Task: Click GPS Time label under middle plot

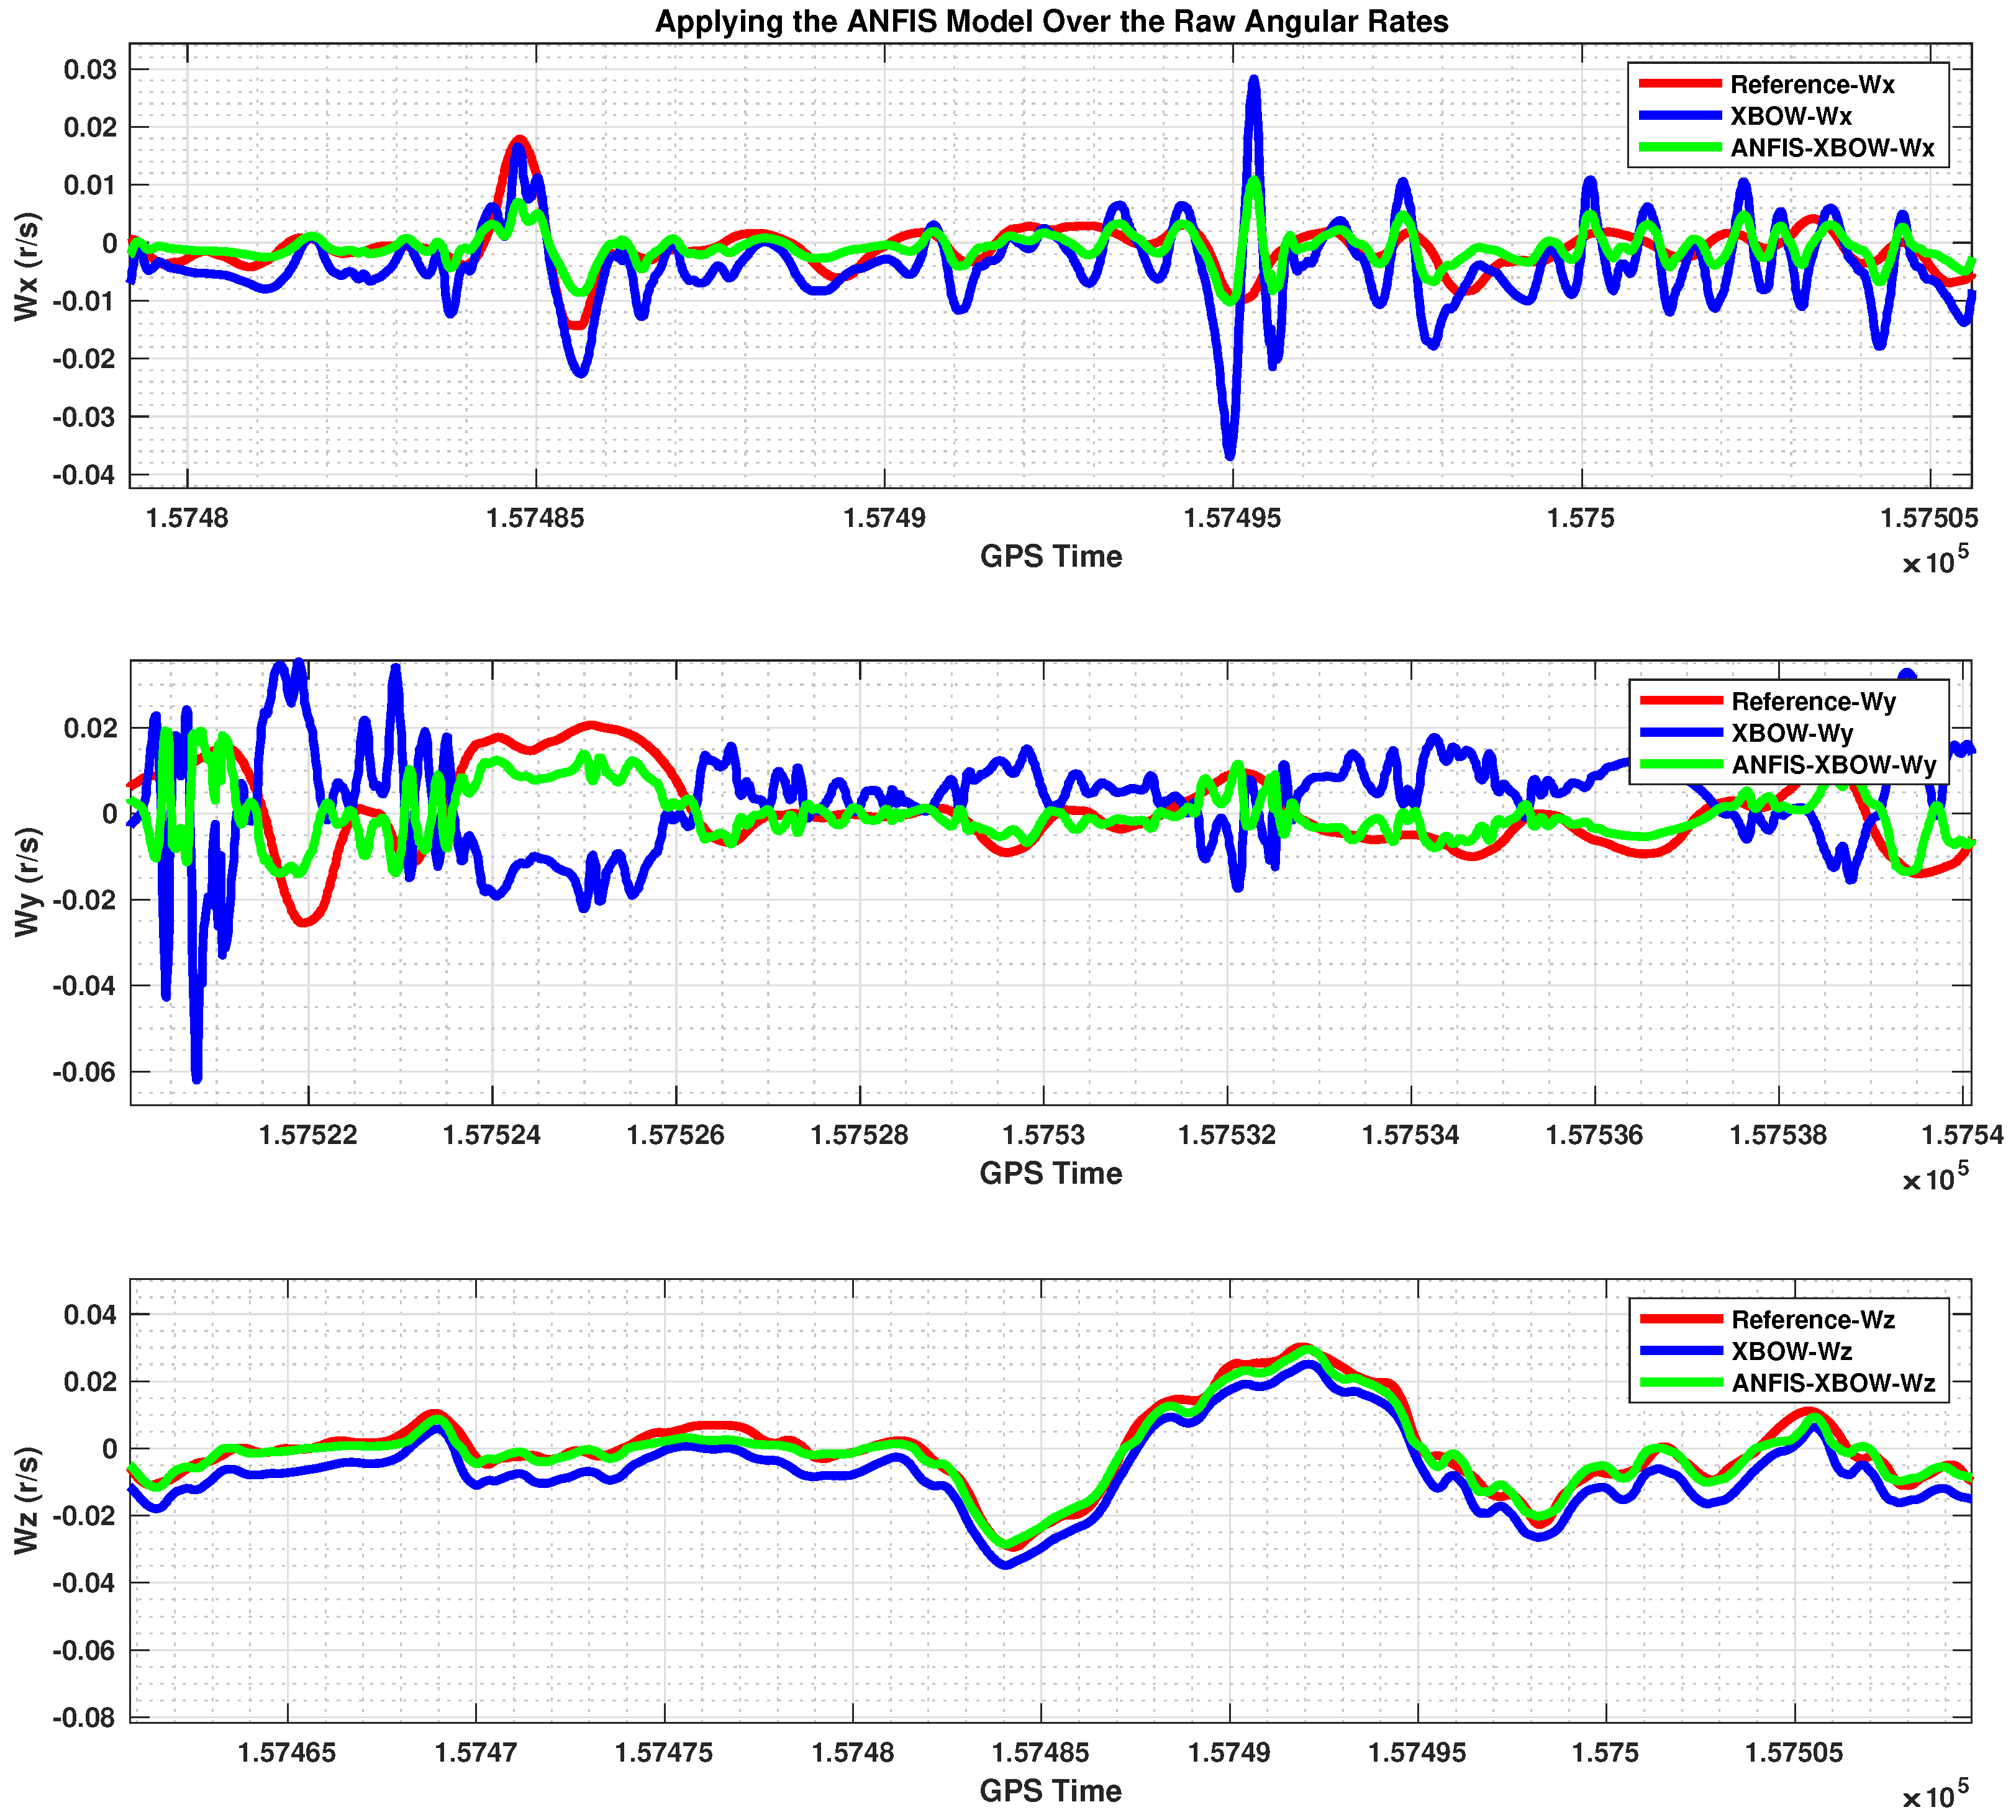Action: tap(1051, 1173)
